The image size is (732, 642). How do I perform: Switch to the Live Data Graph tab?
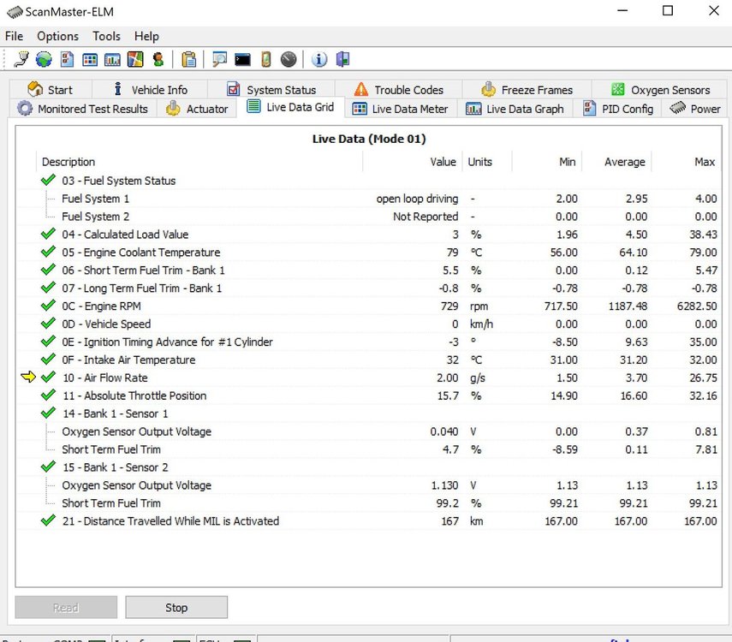[515, 109]
